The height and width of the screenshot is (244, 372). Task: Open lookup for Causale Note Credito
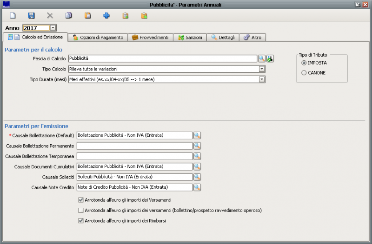pos(197,187)
